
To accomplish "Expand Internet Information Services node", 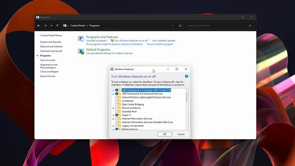I will (113, 119).
